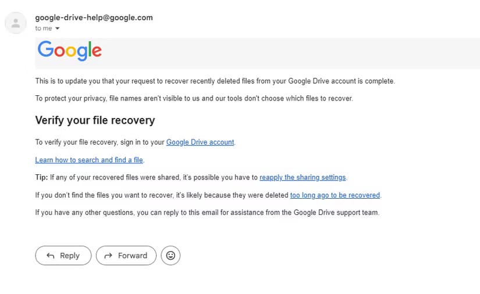480x294 pixels.
Task: Click the "to me" recipient label
Action: pyautogui.click(x=44, y=28)
